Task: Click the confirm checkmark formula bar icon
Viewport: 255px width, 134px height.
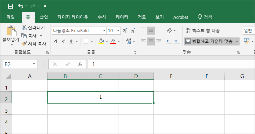Action: pos(68,64)
